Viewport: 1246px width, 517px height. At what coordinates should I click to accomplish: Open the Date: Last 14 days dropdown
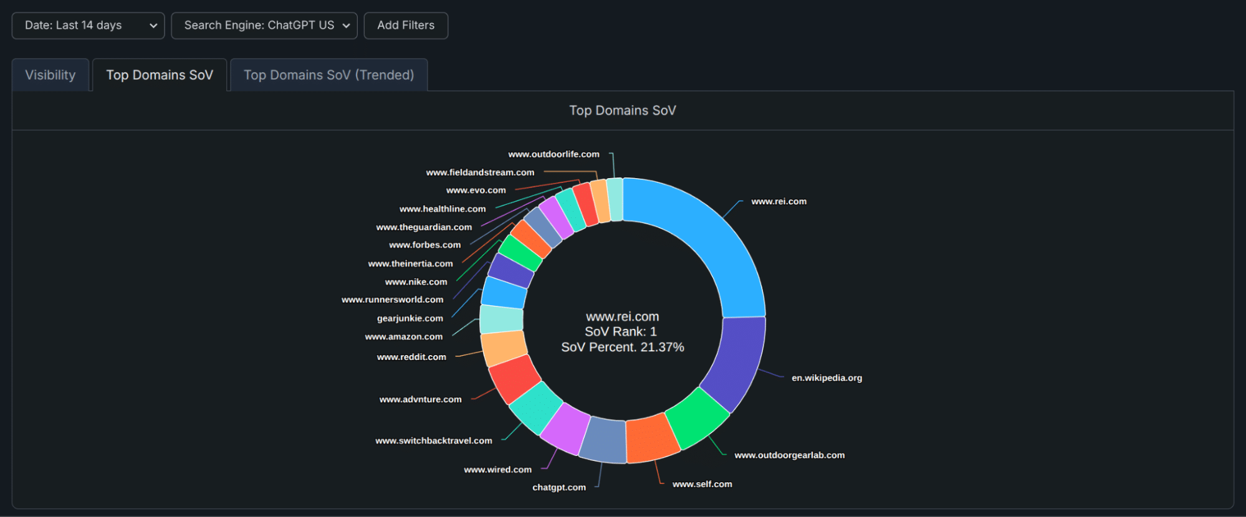[88, 26]
